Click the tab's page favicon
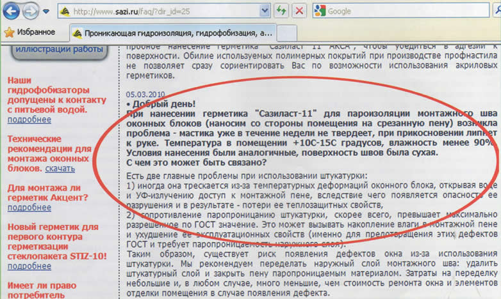The image size is (501, 299). (77, 33)
